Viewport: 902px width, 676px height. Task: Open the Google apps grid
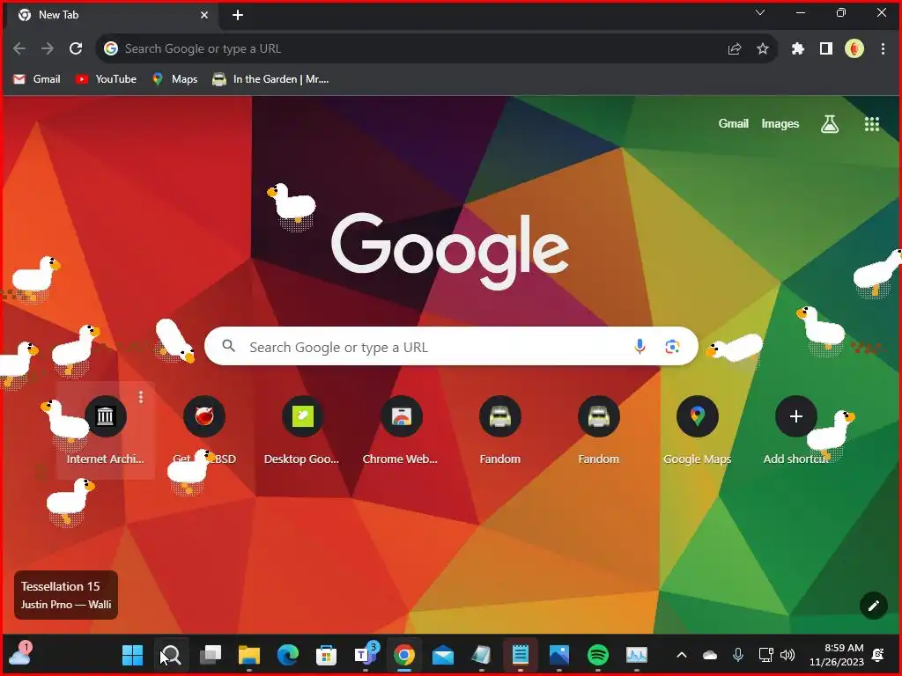(x=872, y=123)
